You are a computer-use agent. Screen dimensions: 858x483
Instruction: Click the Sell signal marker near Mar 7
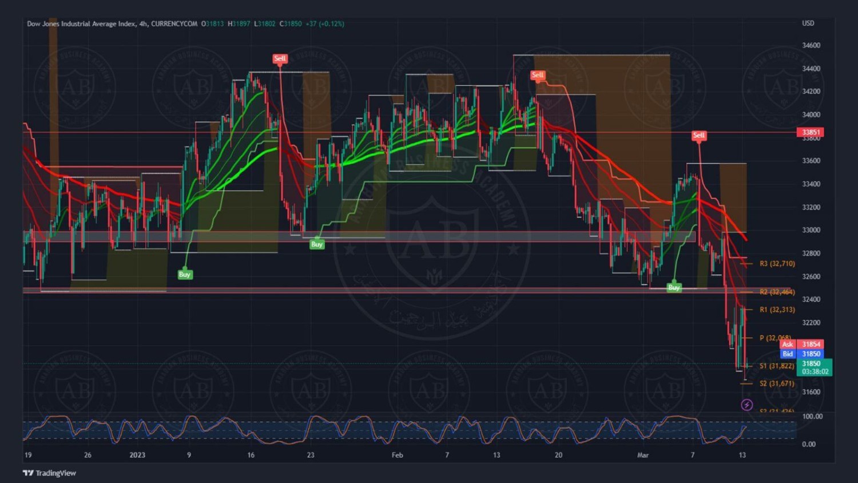pyautogui.click(x=698, y=136)
